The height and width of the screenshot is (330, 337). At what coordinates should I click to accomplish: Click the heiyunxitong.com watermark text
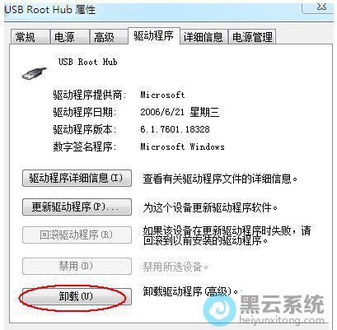click(x=282, y=320)
